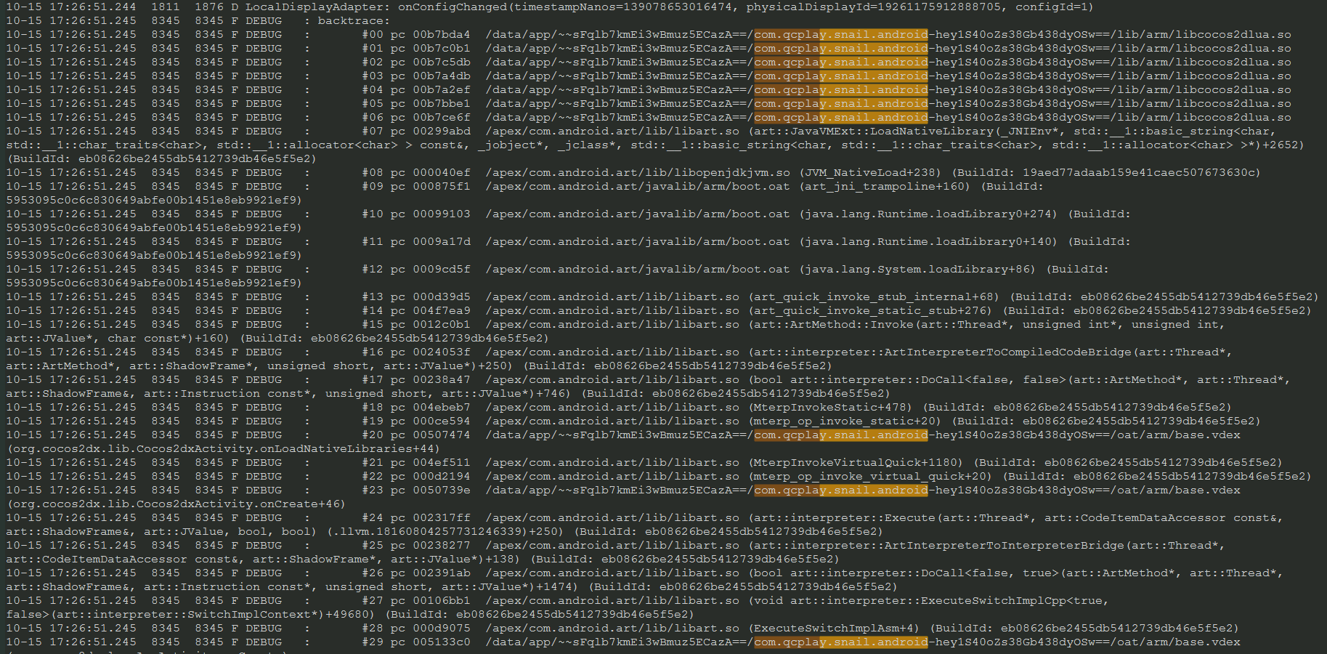Click the pc address 00b7c5db in frame #02
Image resolution: width=1327 pixels, height=654 pixels.
point(441,62)
